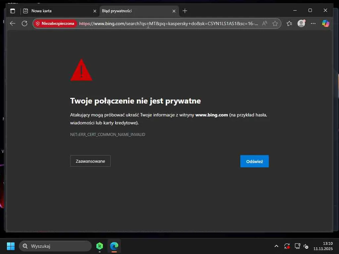Viewport: 339px width, 254px height.
Task: Activate read aloud icon in address bar
Action: point(265,23)
